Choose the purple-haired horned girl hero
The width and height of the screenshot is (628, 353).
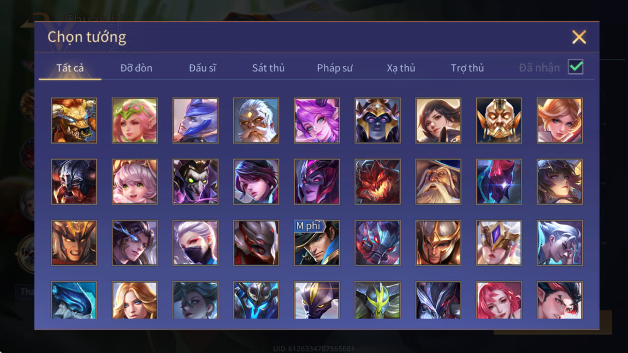click(317, 120)
